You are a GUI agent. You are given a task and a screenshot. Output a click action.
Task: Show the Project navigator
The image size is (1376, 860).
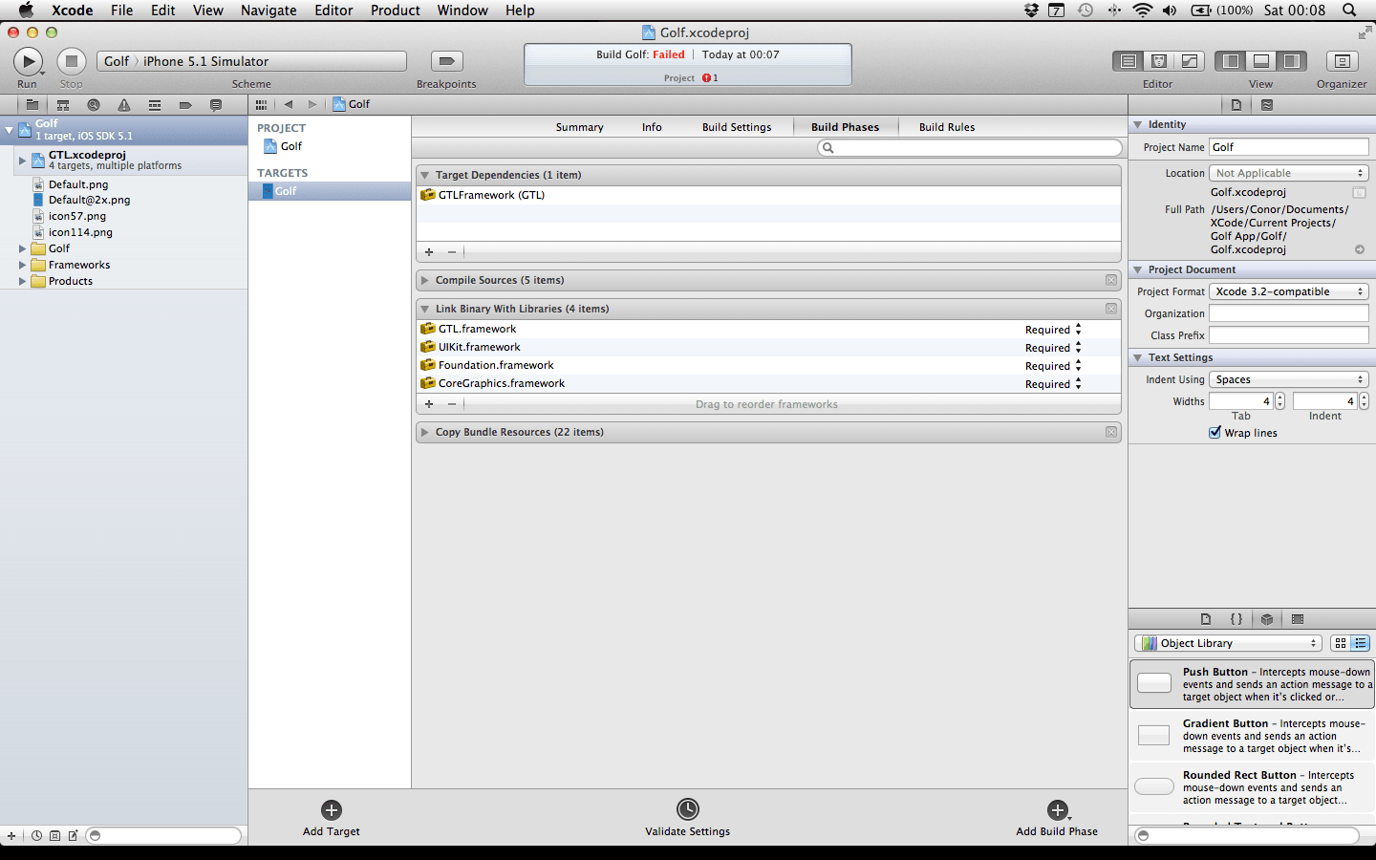pyautogui.click(x=32, y=105)
